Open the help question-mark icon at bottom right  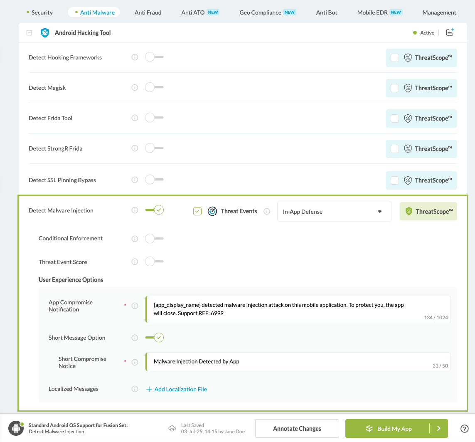click(x=465, y=428)
